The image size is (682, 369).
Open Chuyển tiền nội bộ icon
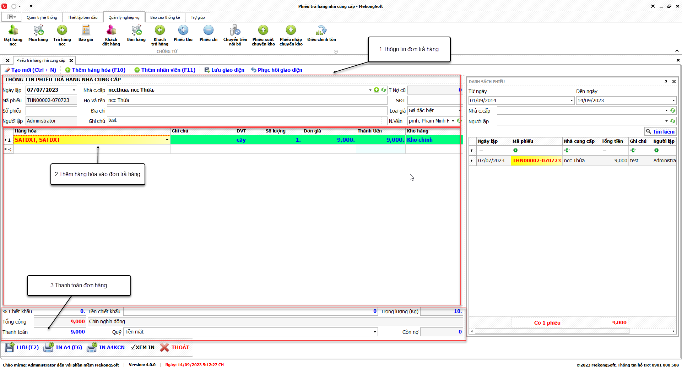pos(235,31)
